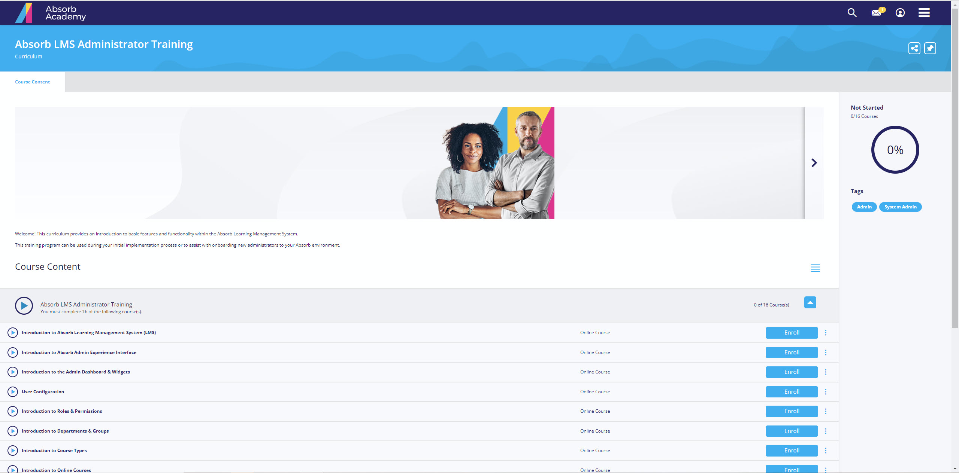The height and width of the screenshot is (473, 959).
Task: Click the user profile icon
Action: (x=900, y=13)
